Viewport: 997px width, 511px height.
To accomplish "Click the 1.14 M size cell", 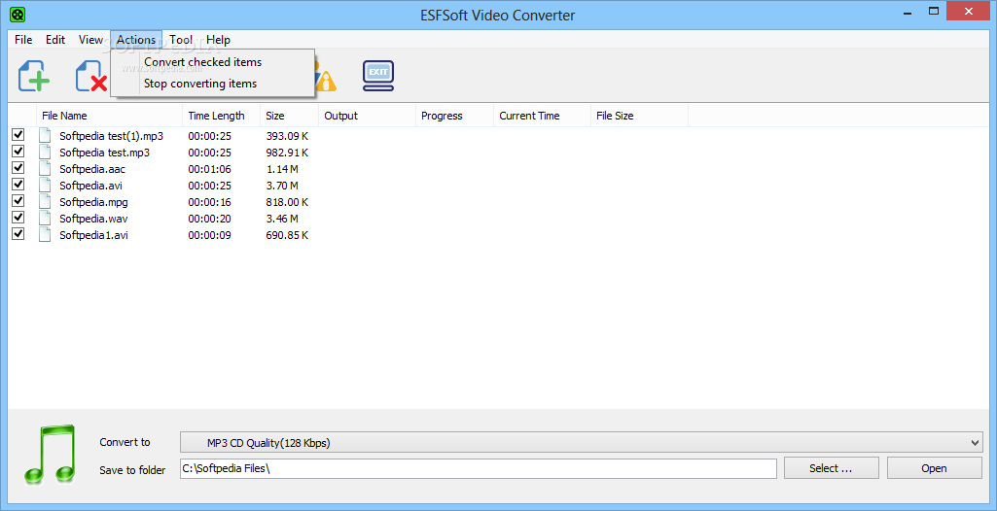I will [282, 169].
